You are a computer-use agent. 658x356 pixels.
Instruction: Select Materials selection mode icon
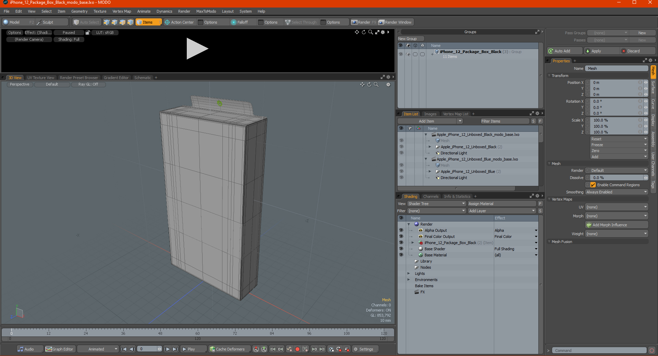[130, 22]
